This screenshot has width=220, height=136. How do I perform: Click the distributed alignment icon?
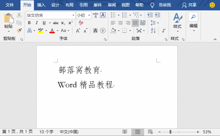pos(143,23)
